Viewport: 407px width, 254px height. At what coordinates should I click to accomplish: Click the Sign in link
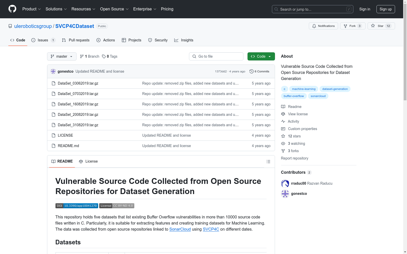365,9
